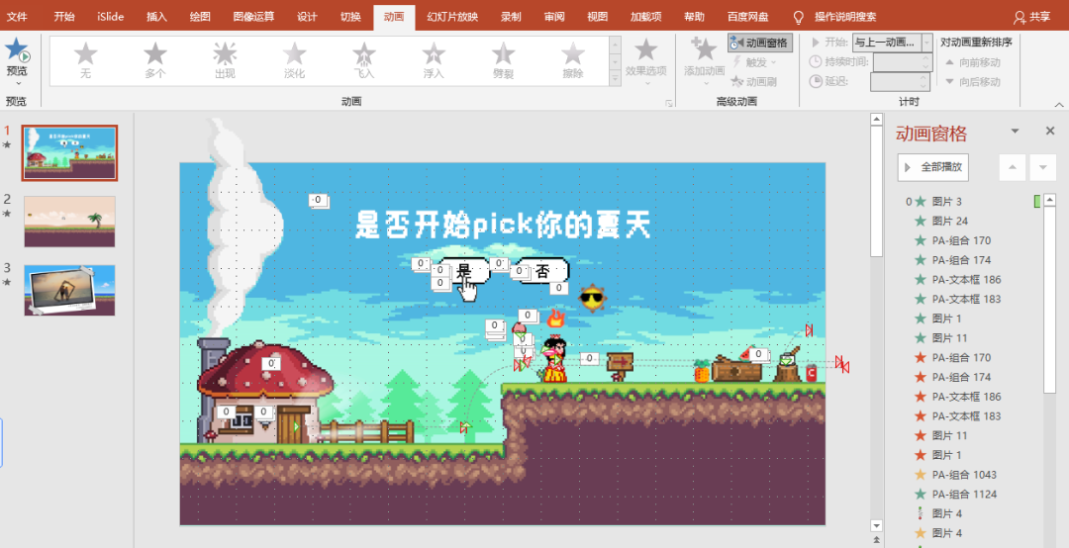This screenshot has width=1069, height=548.
Task: Click the 预览 (Preview) star icon
Action: 17,52
